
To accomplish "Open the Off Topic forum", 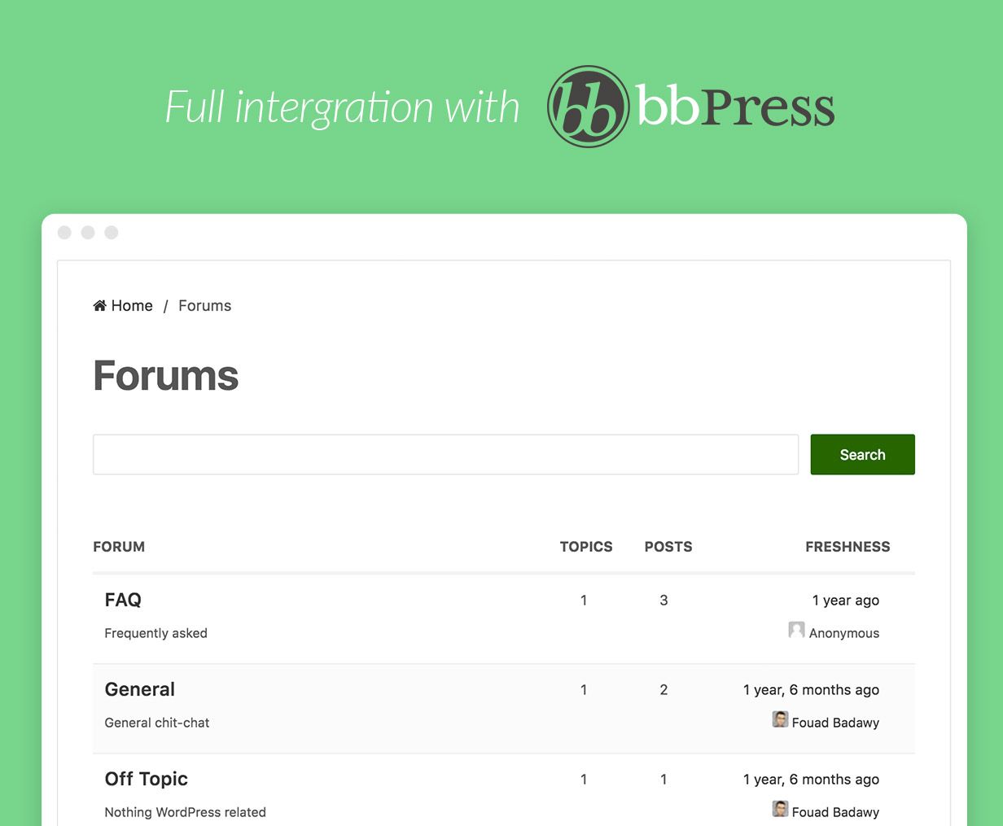I will [147, 779].
